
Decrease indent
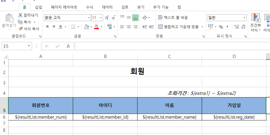point(145,27)
